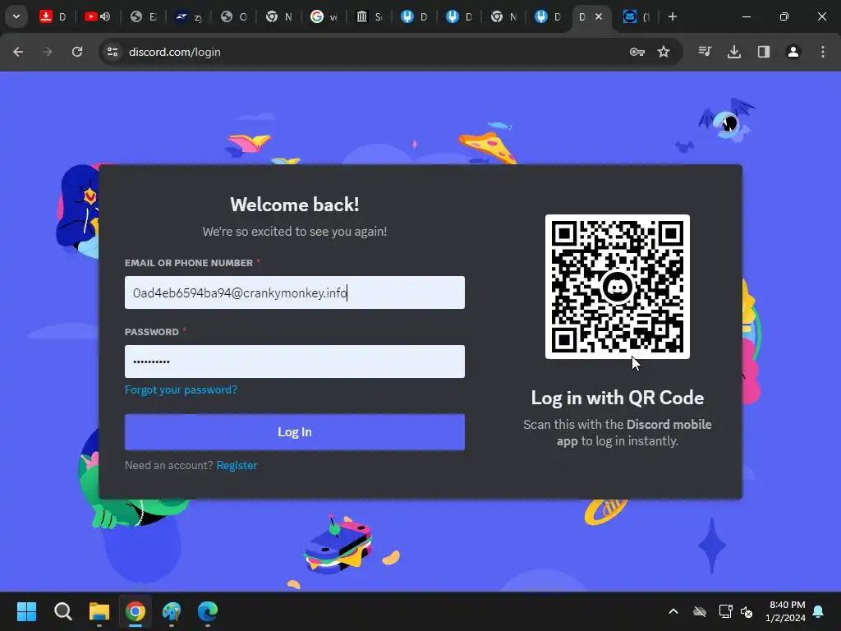The height and width of the screenshot is (631, 841).
Task: Open the media controls icon in toolbar
Action: point(705,52)
